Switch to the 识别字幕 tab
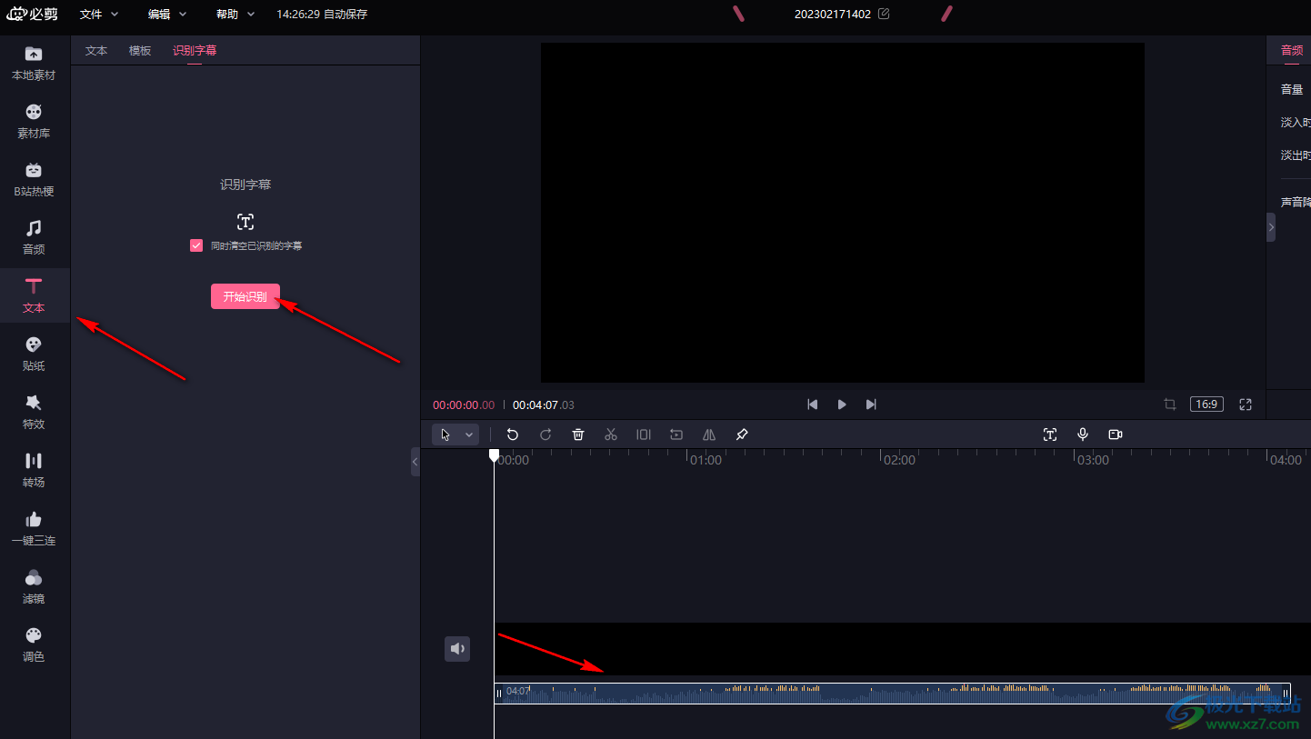The height and width of the screenshot is (739, 1311). click(x=195, y=51)
